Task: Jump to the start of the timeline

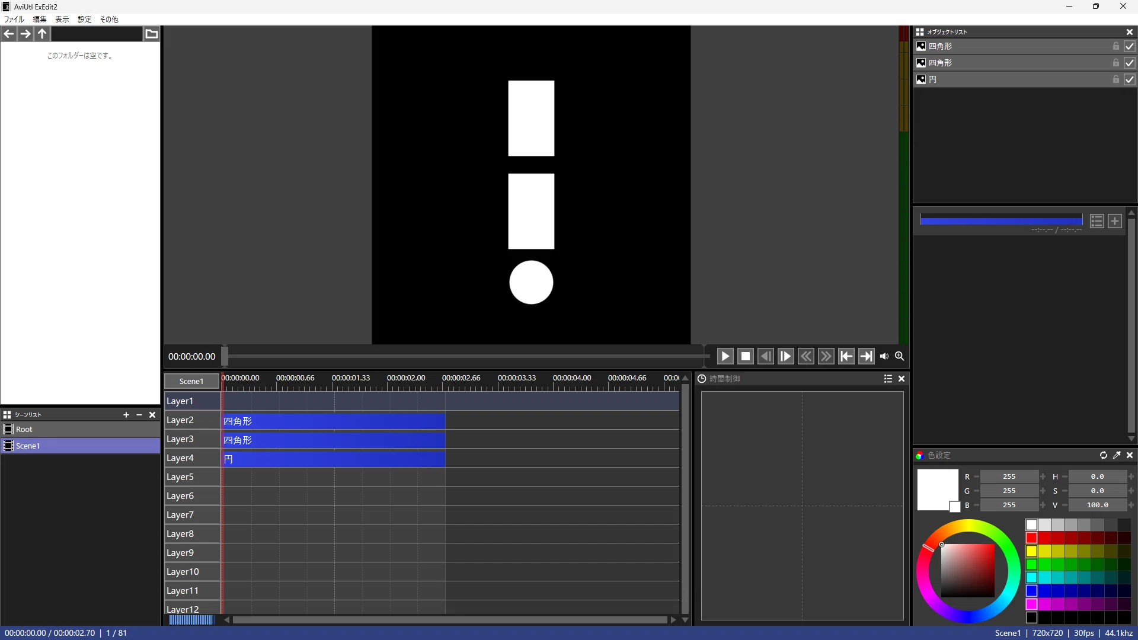Action: [846, 356]
